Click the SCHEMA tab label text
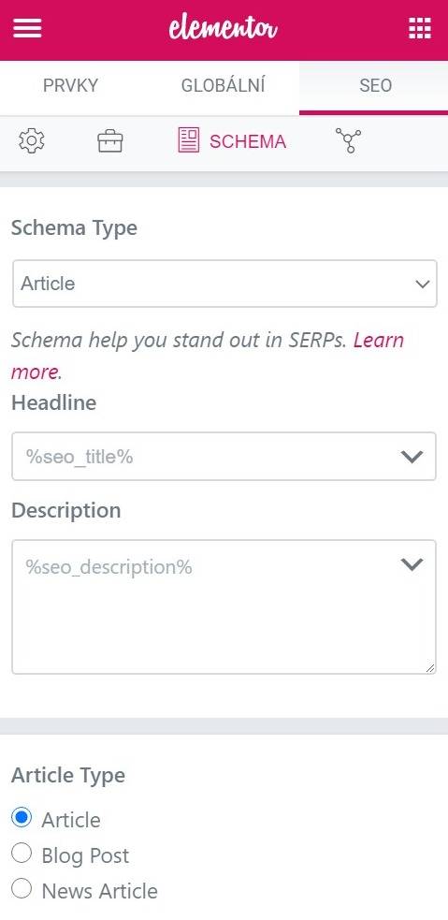This screenshot has height=920, width=448. tap(248, 142)
